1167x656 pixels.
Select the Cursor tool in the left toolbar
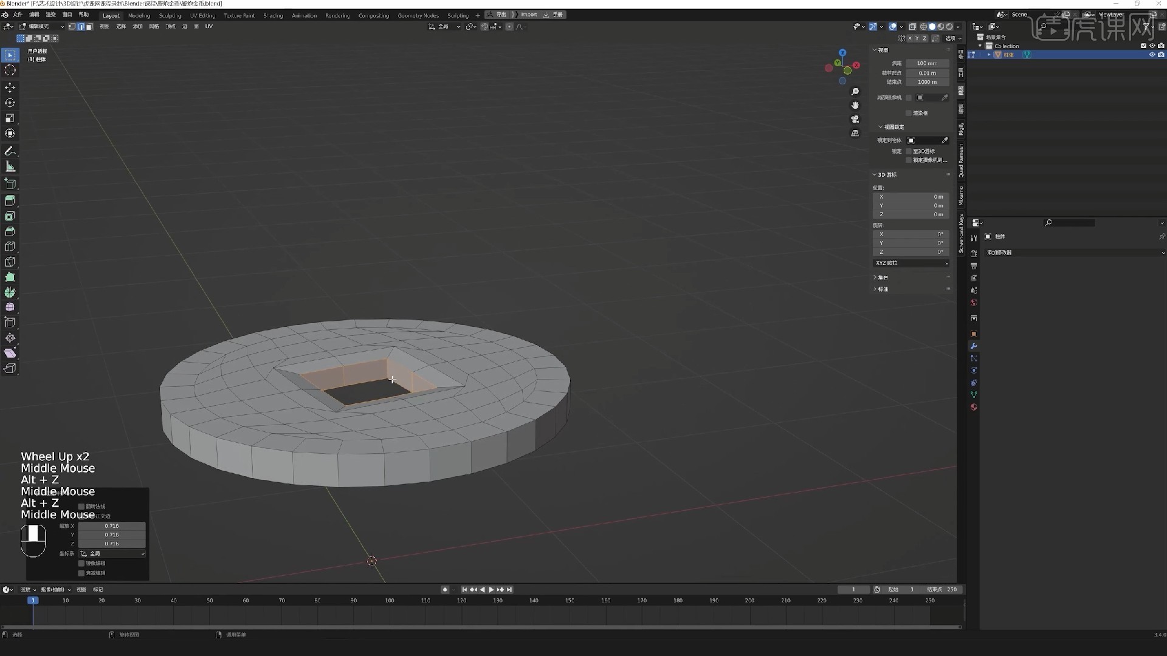[10, 70]
